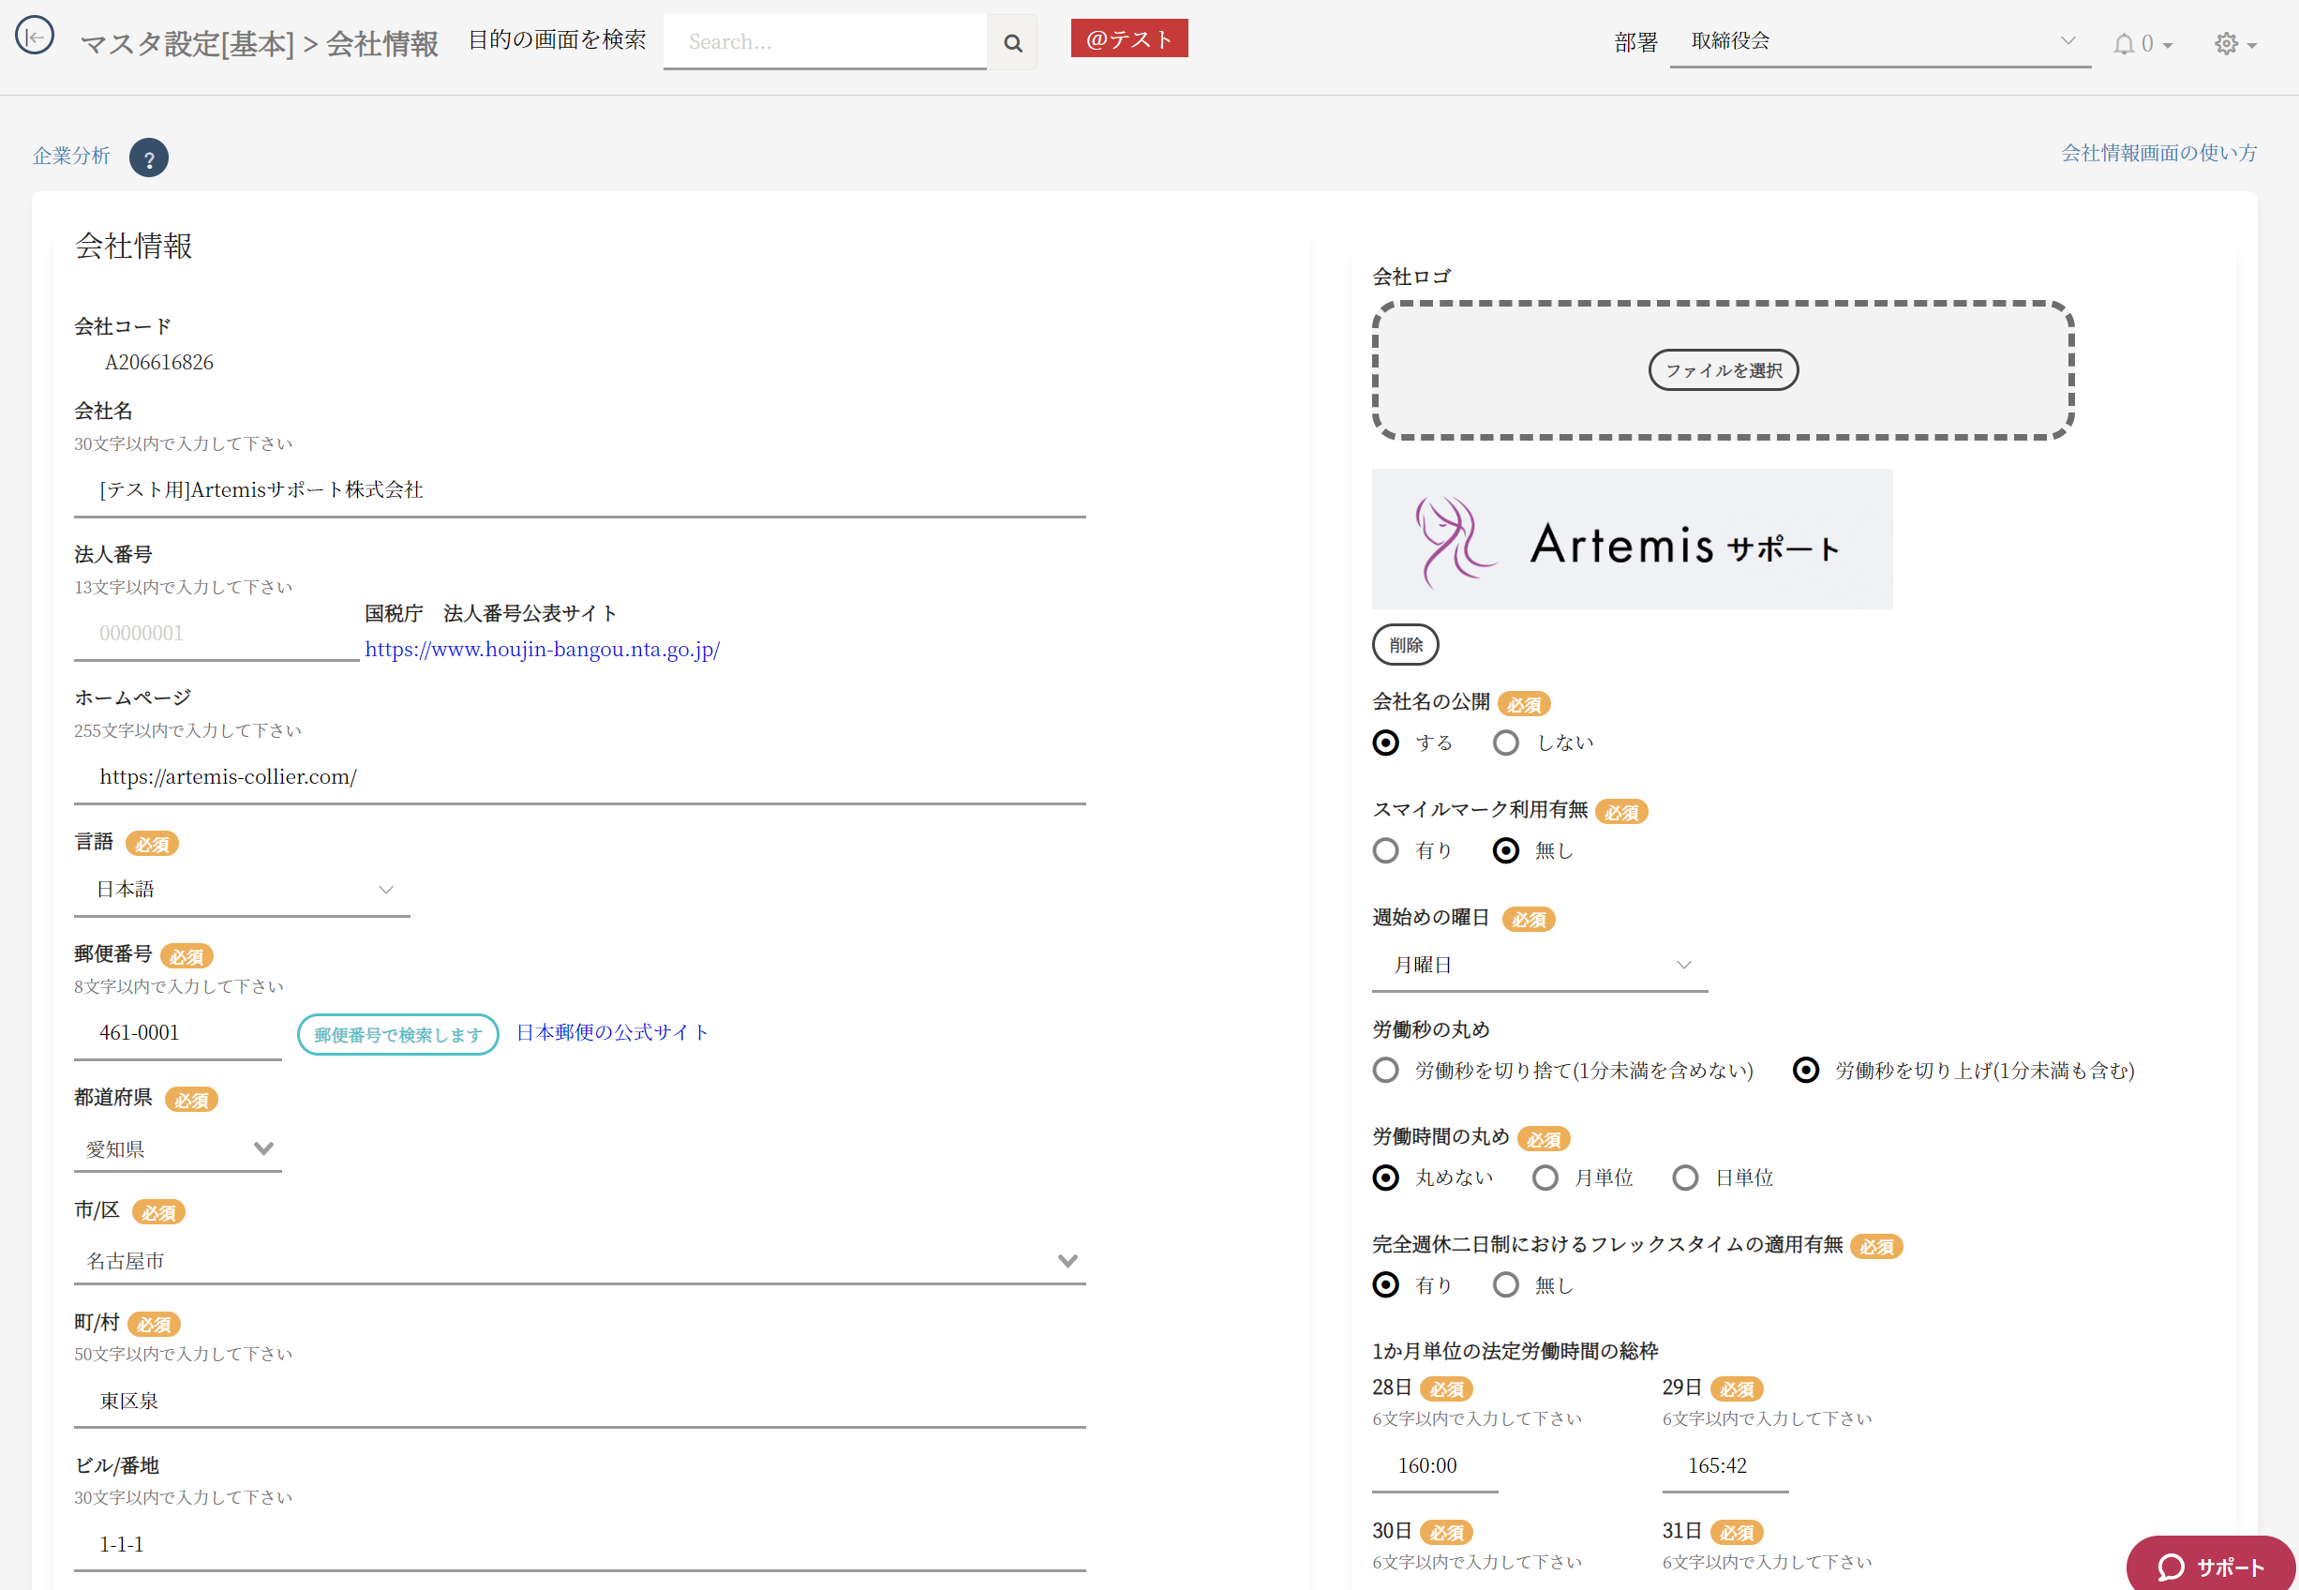
Task: Click the question mark help icon
Action: click(148, 158)
